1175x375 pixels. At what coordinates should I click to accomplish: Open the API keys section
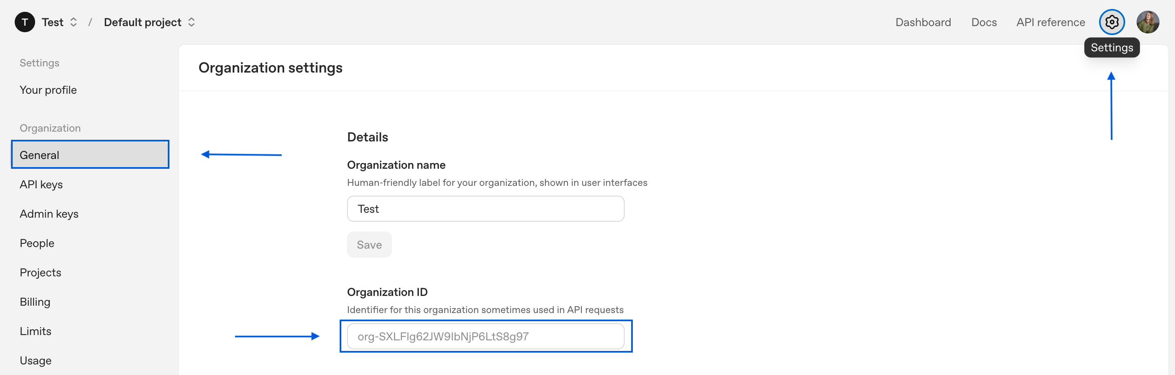[x=41, y=184]
